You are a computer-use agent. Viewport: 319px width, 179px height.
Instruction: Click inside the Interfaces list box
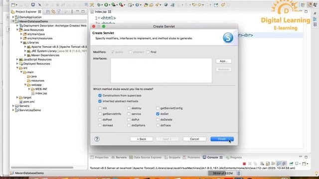161,71
